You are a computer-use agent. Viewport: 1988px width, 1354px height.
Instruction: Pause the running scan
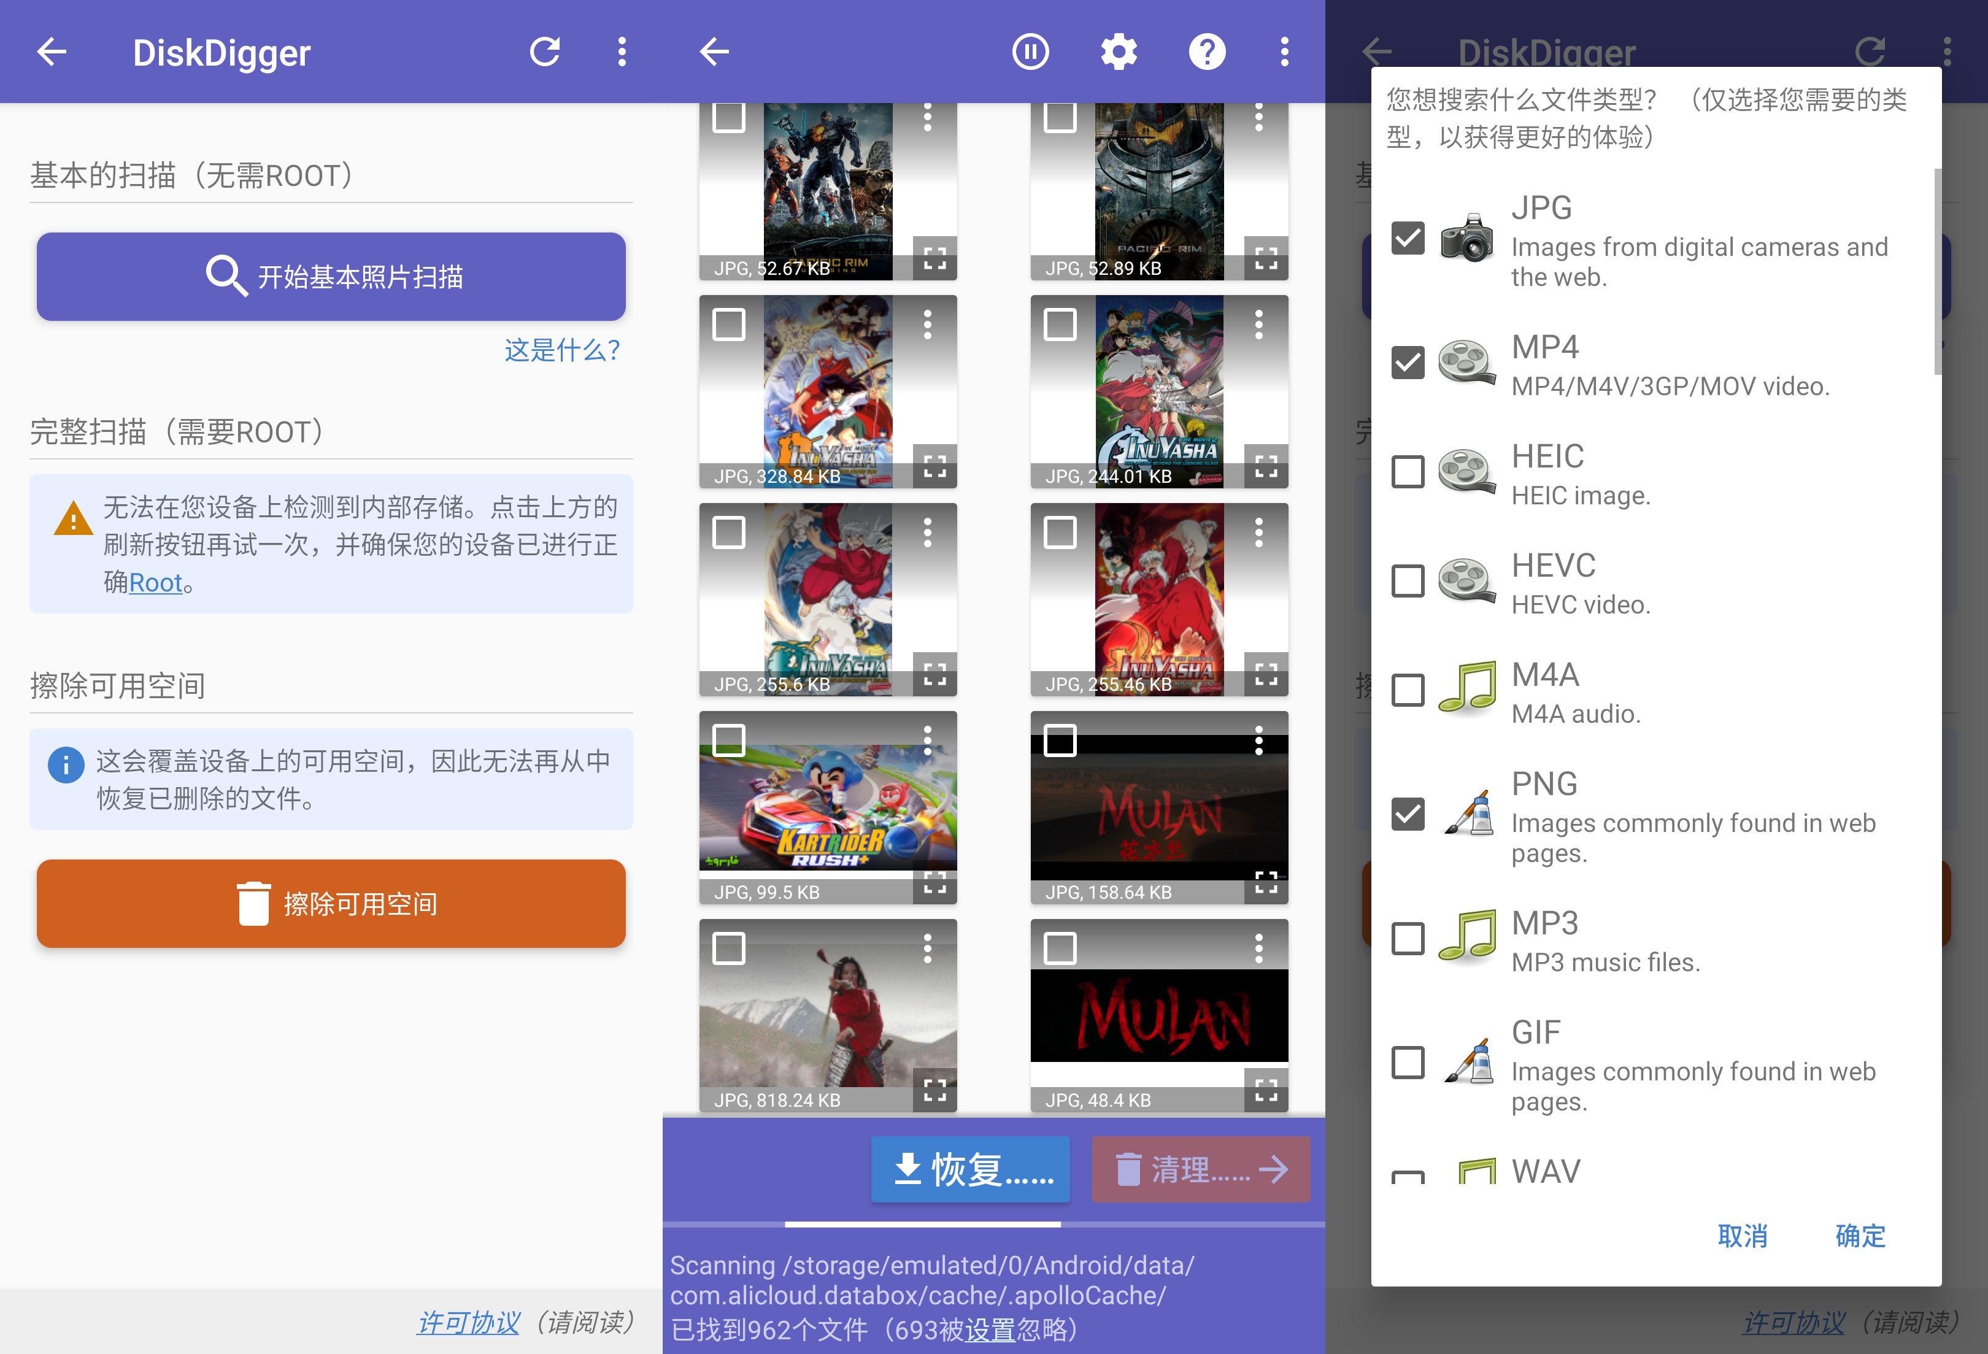1030,52
